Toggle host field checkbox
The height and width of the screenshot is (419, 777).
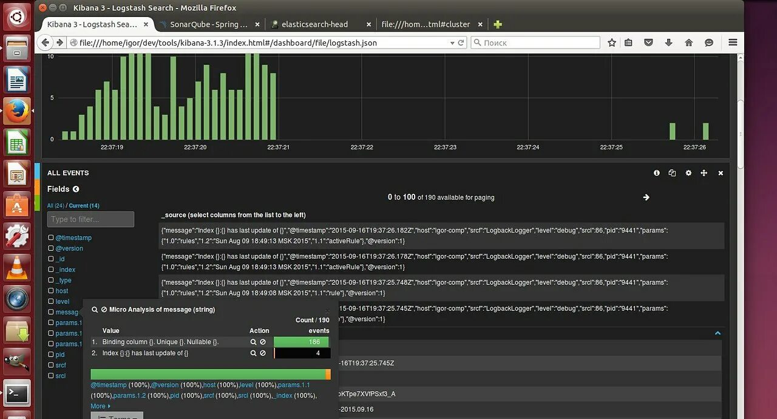tap(51, 291)
